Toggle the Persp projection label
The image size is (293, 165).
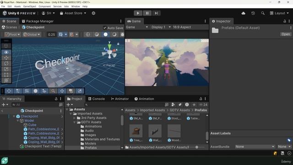tap(109, 65)
